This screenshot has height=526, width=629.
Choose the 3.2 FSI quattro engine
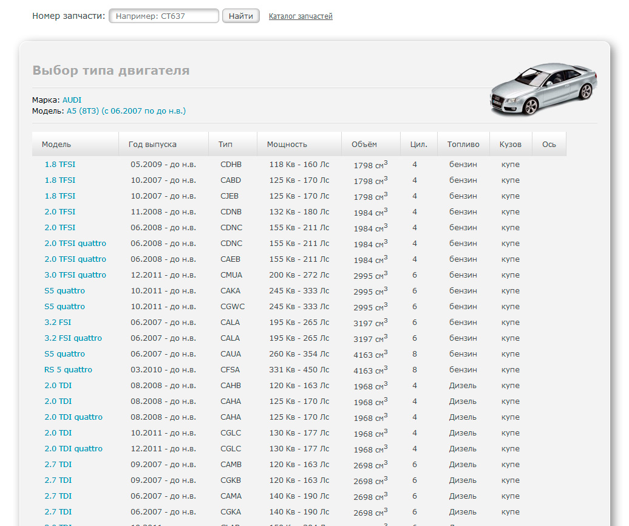(x=73, y=338)
